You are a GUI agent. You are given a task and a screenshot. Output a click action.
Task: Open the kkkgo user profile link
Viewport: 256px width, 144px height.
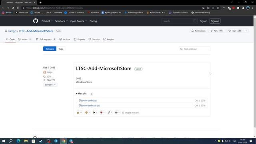[12, 31]
